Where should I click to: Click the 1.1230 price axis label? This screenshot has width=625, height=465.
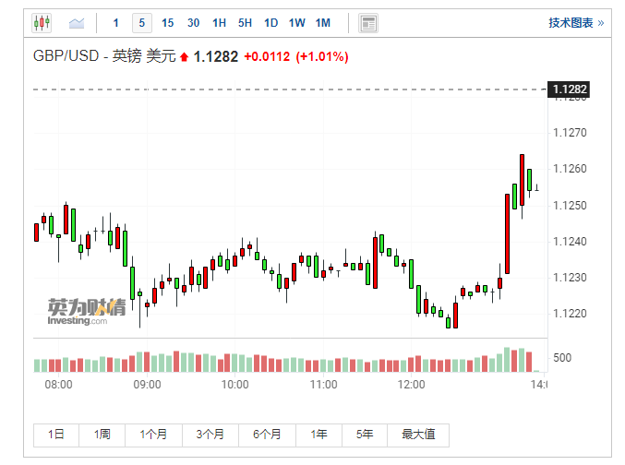tap(570, 278)
